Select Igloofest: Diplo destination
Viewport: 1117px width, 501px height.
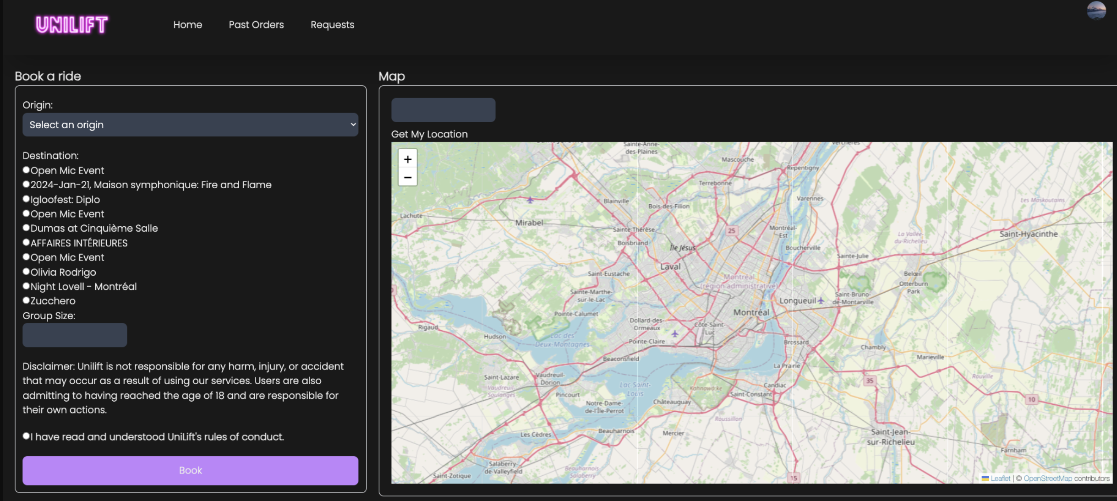coord(27,199)
